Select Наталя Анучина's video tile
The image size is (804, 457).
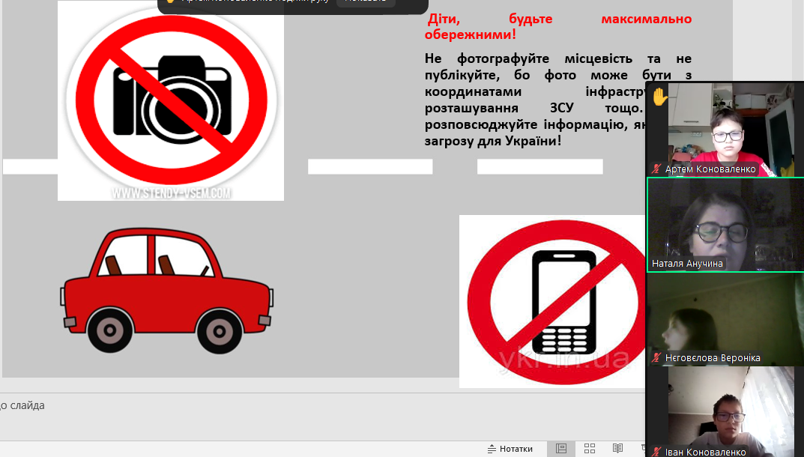point(725,225)
